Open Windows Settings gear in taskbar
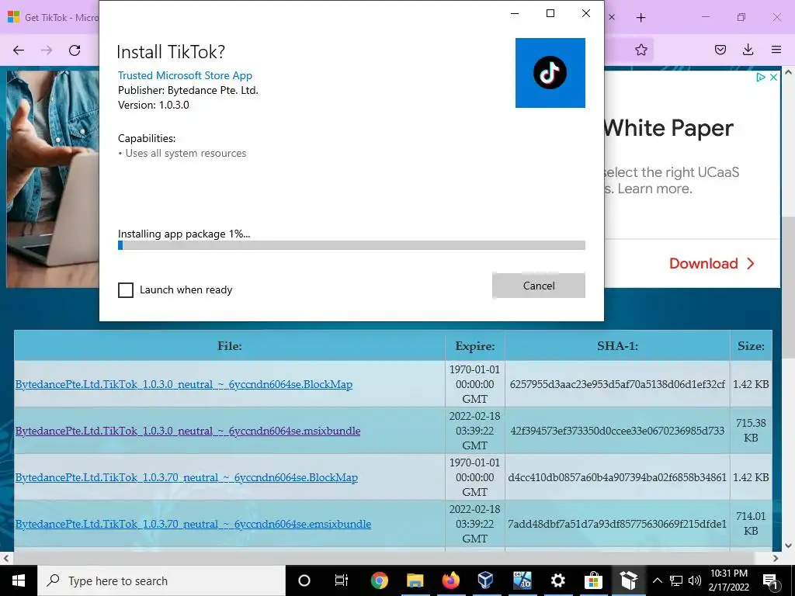The width and height of the screenshot is (795, 596). coord(557,580)
